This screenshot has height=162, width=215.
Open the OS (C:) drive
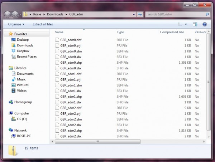[x=22, y=119]
